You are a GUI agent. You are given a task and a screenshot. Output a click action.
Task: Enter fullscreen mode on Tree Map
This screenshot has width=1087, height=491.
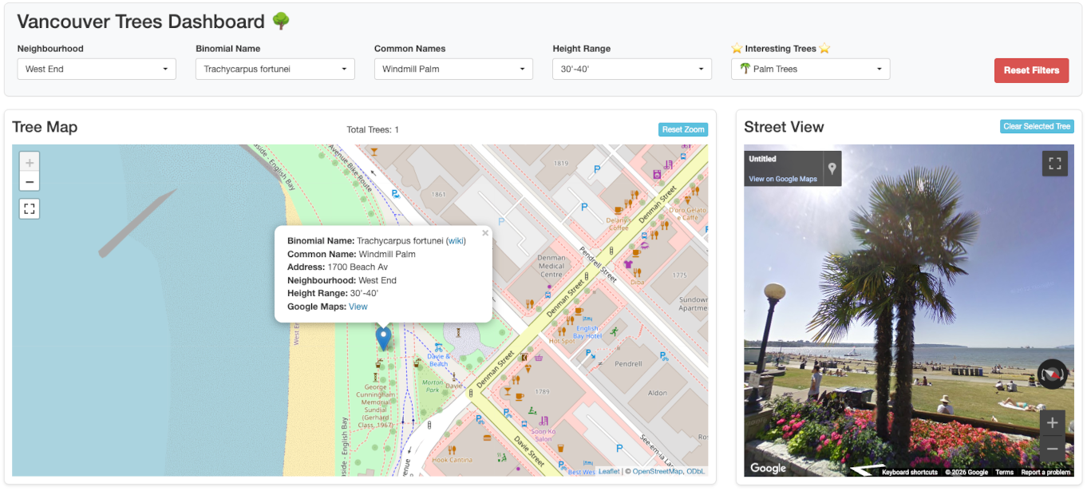click(30, 209)
